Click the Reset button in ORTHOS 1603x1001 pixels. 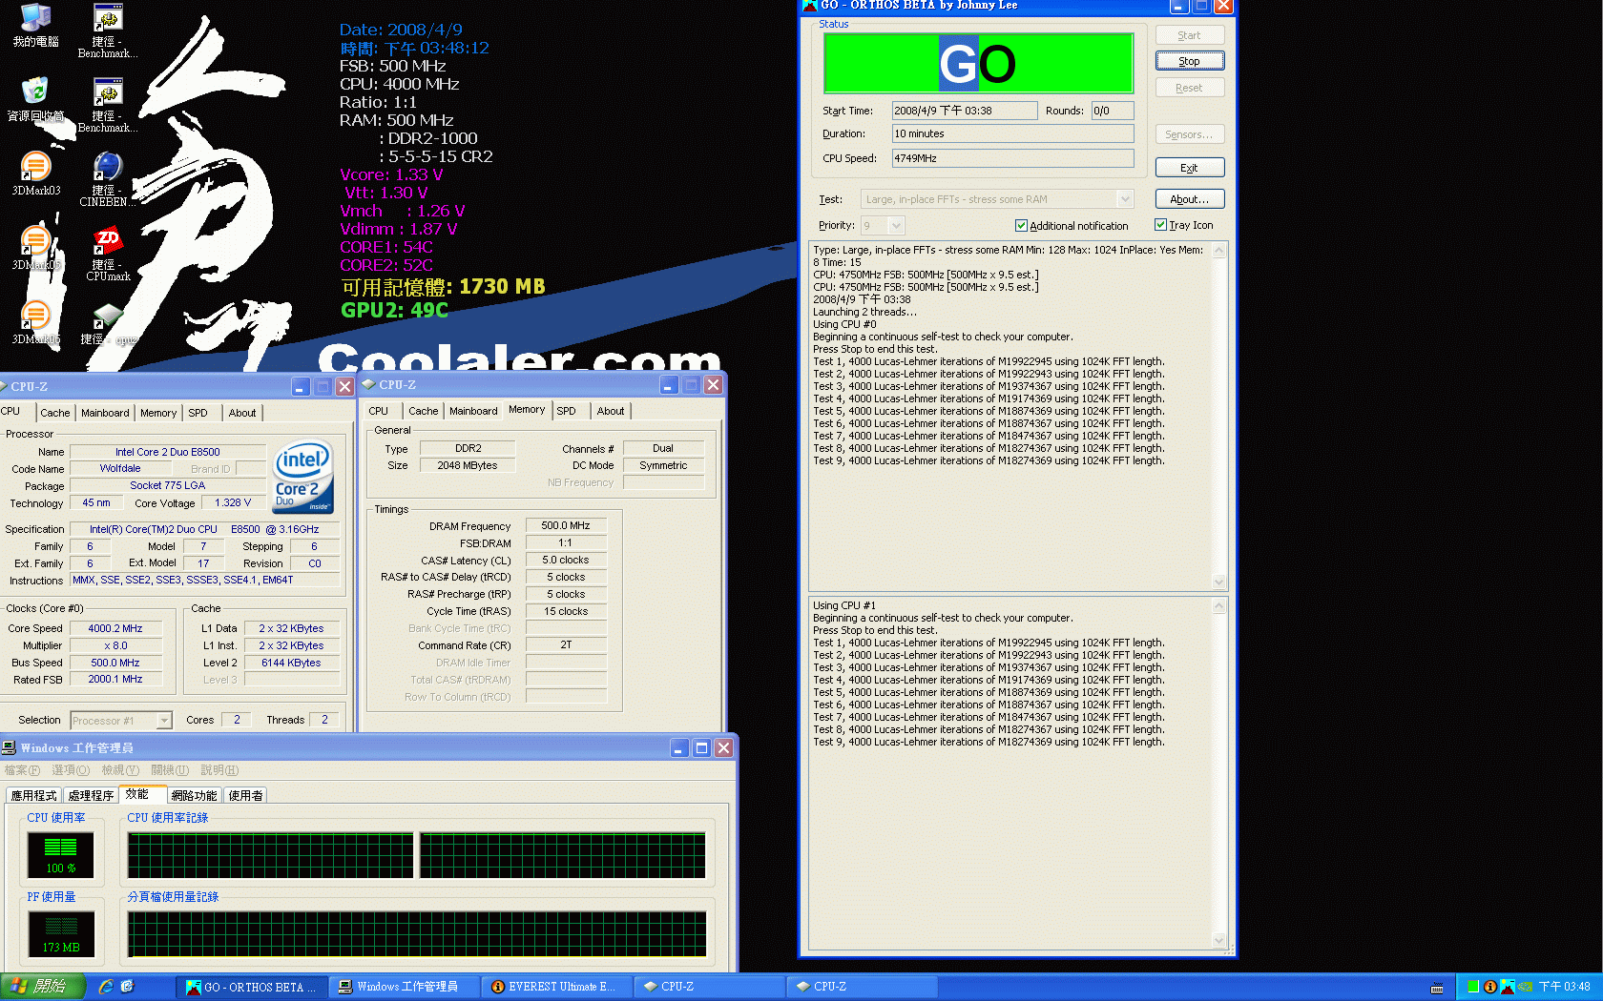[x=1189, y=88]
